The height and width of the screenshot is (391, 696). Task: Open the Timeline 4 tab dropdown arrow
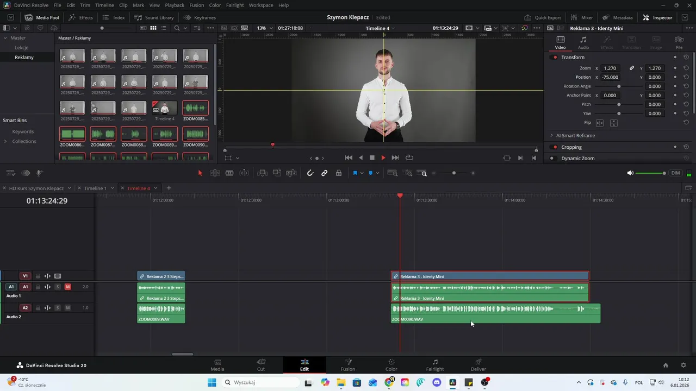coord(156,188)
